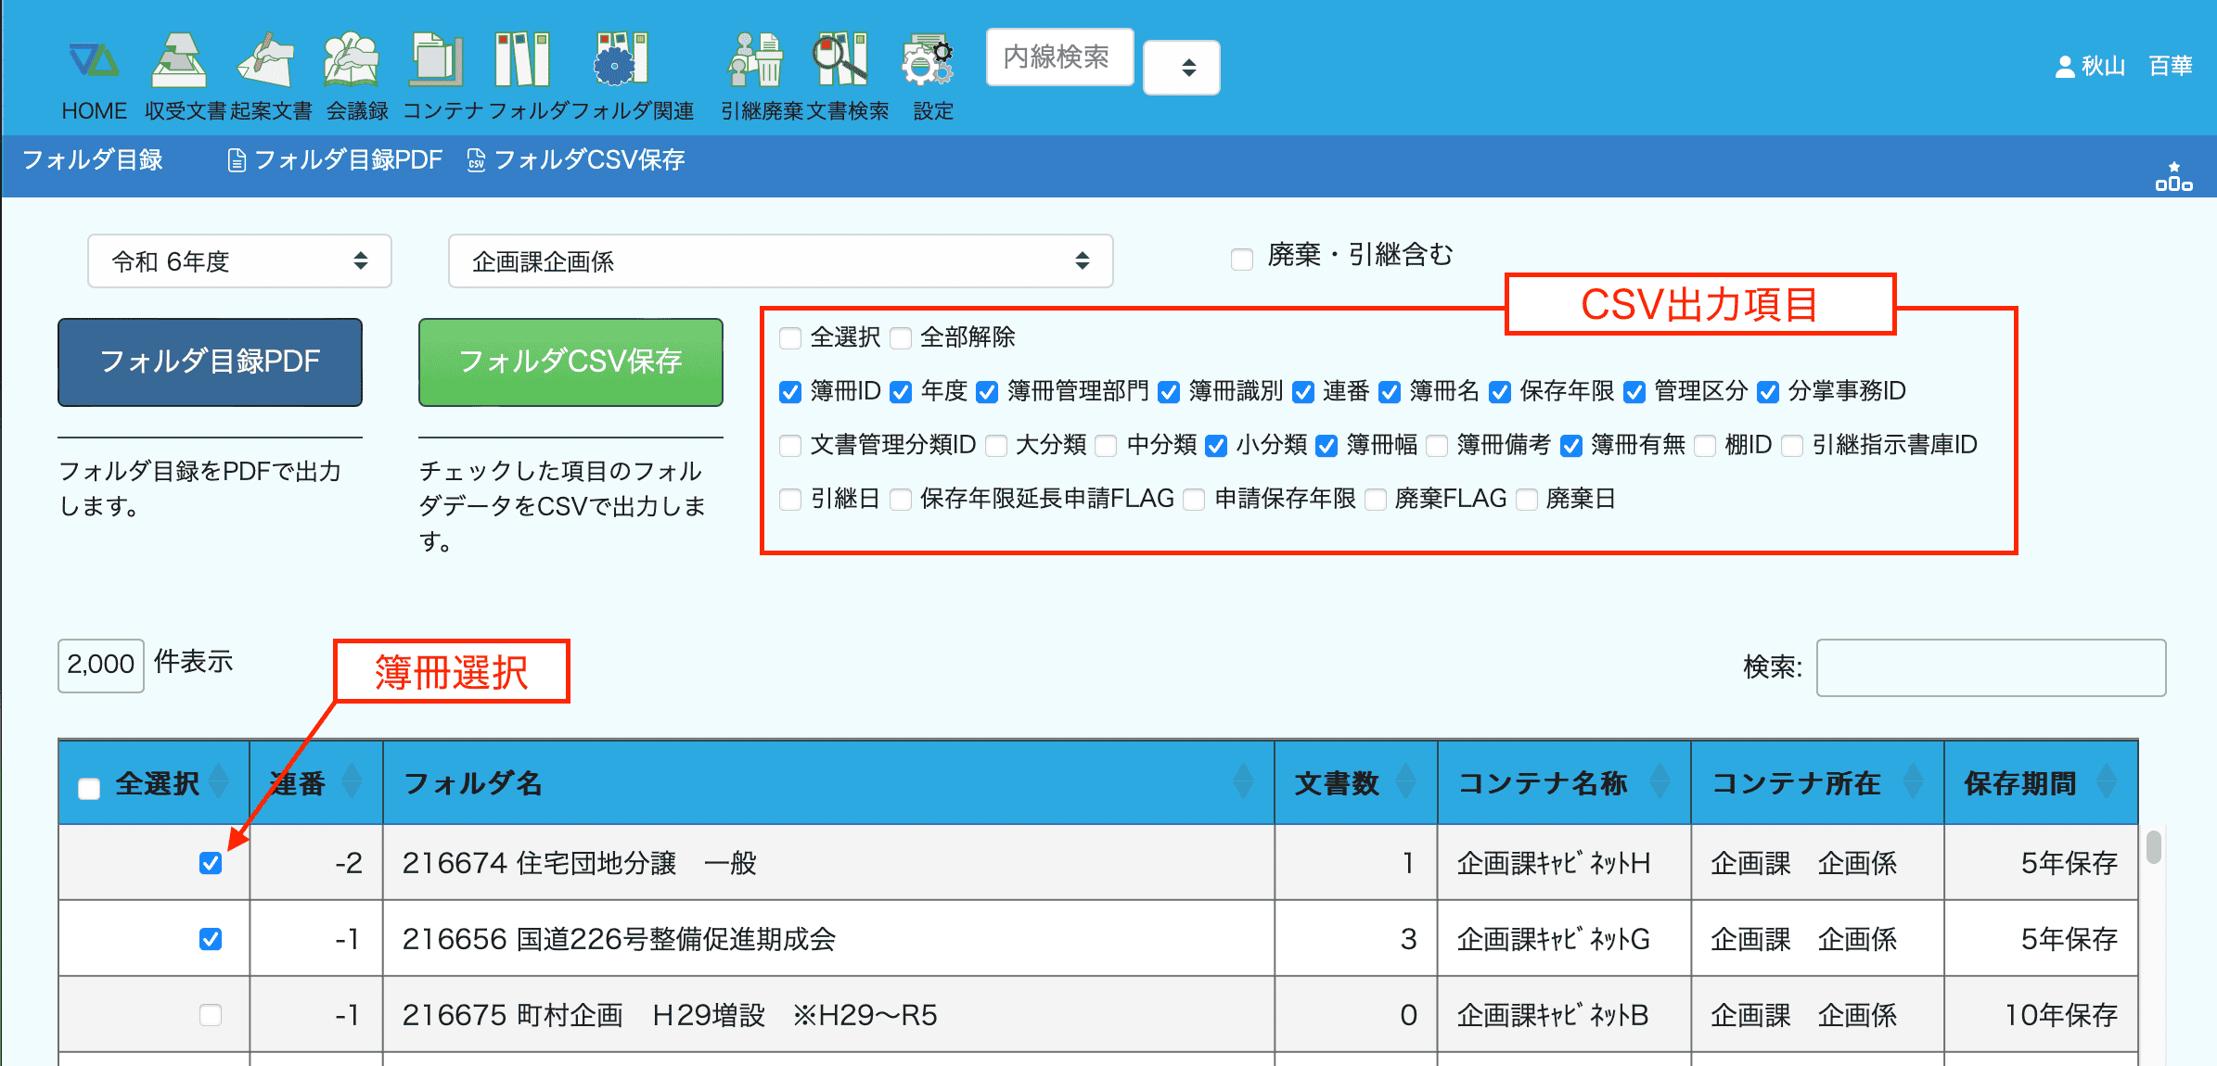Open the dropdown next to 内線検索
Image resolution: width=2217 pixels, height=1066 pixels.
[x=1182, y=68]
